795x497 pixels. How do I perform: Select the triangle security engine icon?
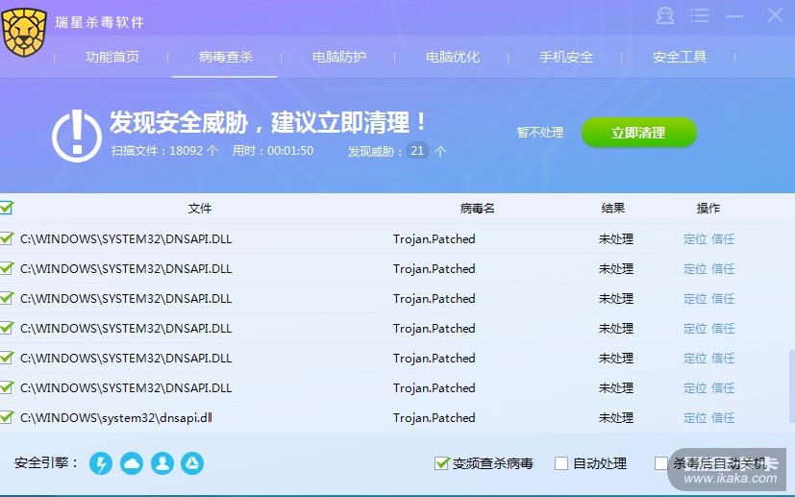(x=192, y=463)
